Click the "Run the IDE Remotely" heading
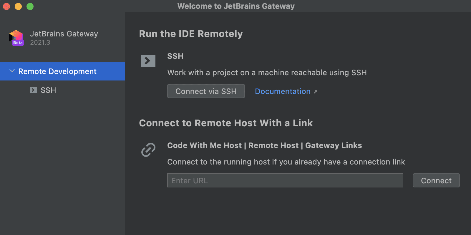This screenshot has width=471, height=235. click(191, 34)
